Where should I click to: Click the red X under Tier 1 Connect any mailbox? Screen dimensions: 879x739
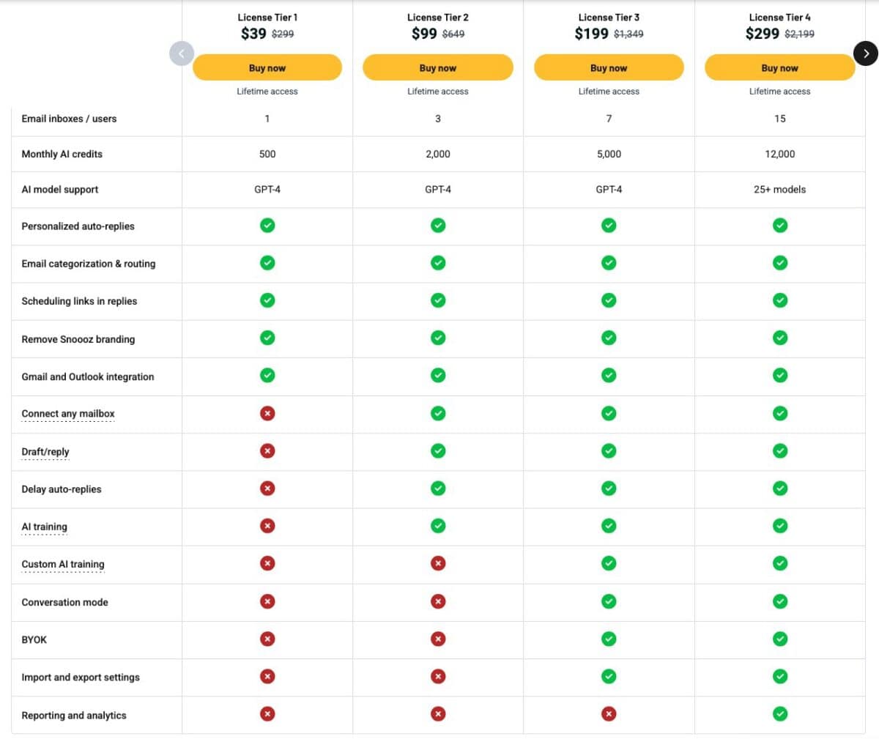pyautogui.click(x=267, y=413)
